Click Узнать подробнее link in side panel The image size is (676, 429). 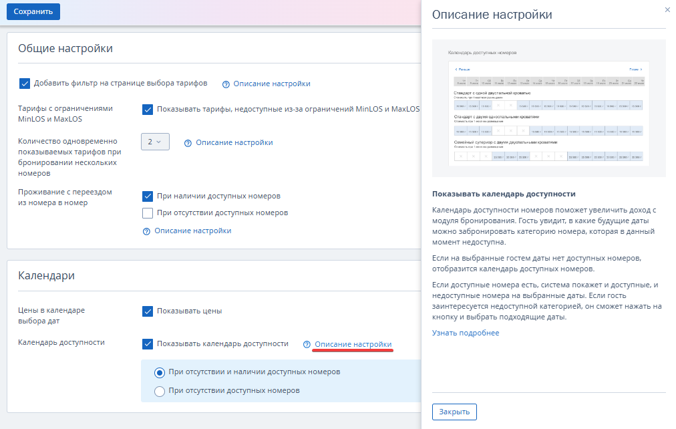[466, 333]
